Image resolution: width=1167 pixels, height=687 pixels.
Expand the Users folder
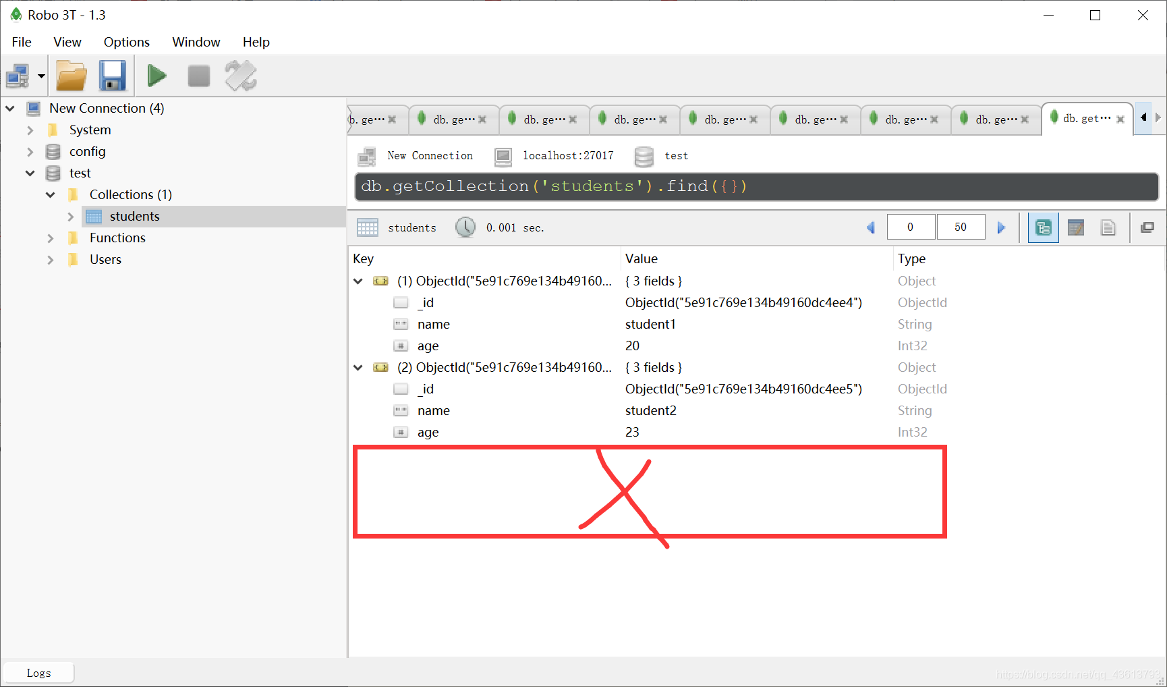(x=51, y=259)
